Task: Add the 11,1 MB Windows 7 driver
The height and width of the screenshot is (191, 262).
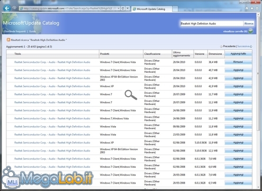Action: click(238, 102)
